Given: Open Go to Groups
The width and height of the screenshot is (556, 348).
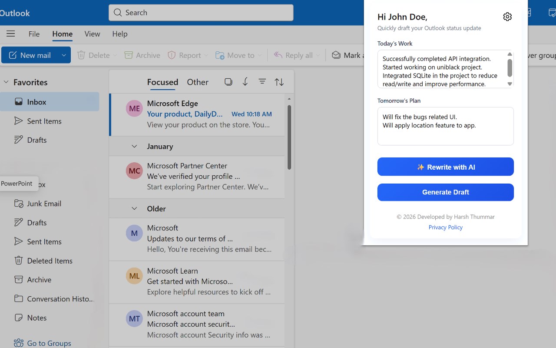Looking at the screenshot, I should point(43,343).
